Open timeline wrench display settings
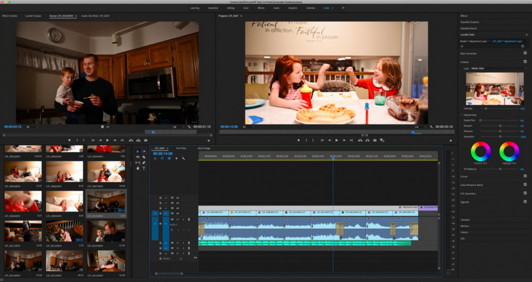The width and height of the screenshot is (532, 282). [183, 158]
